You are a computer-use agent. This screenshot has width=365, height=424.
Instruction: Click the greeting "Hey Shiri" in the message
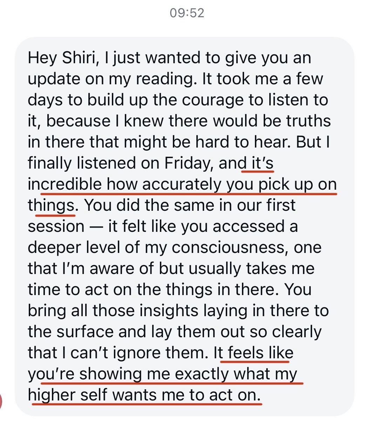tap(61, 58)
